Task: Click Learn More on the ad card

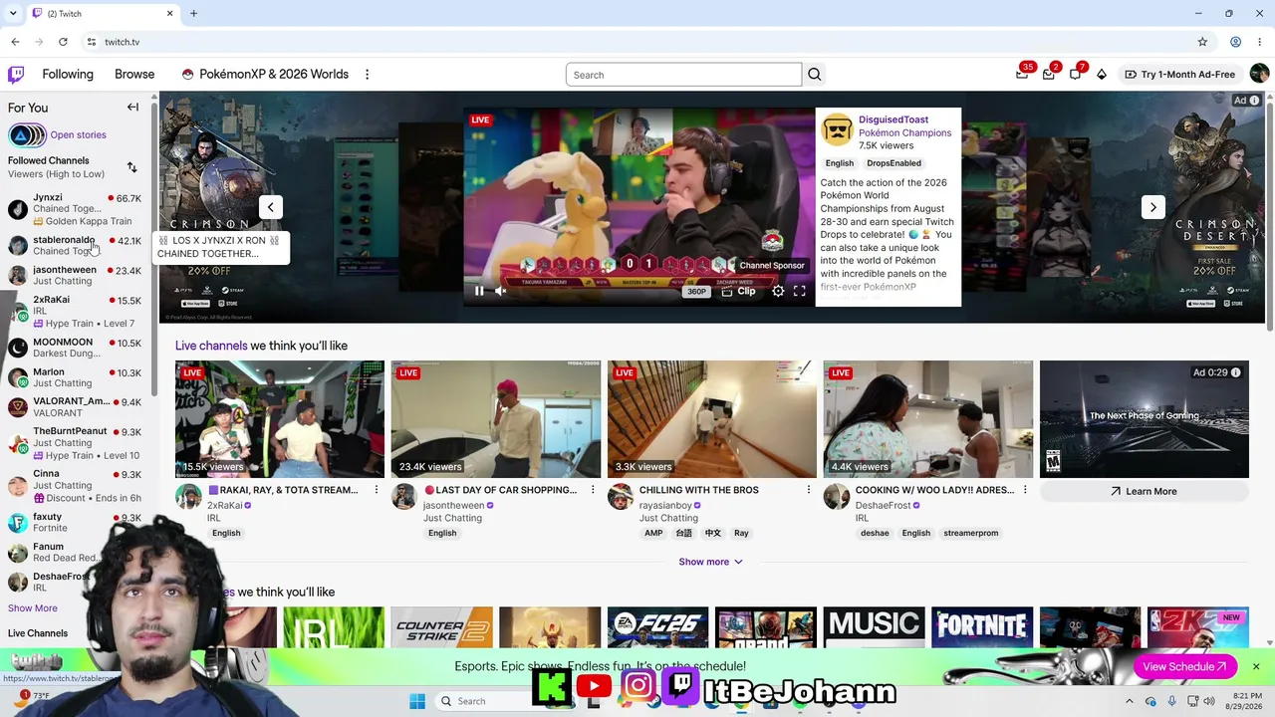Action: tap(1144, 491)
